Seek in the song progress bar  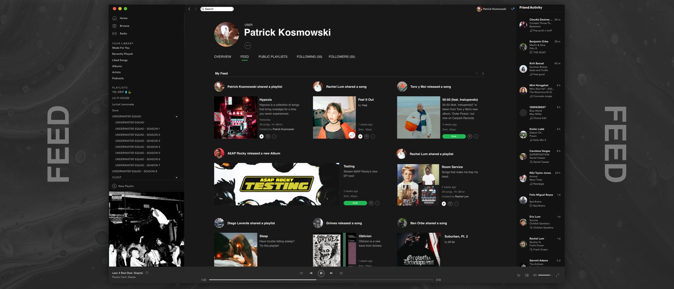[x=321, y=280]
